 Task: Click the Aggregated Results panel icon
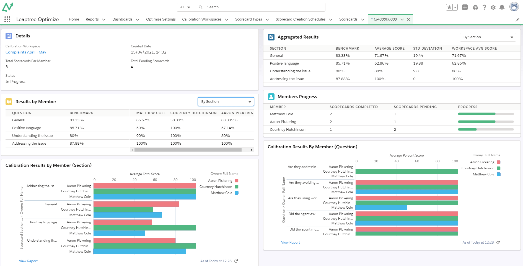coord(271,37)
